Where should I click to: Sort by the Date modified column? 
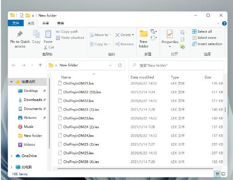142,77
